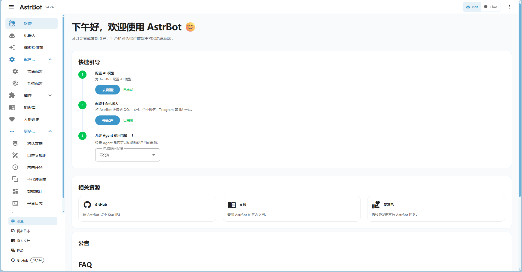Open the 电脑访问权限 dropdown

tap(128, 155)
